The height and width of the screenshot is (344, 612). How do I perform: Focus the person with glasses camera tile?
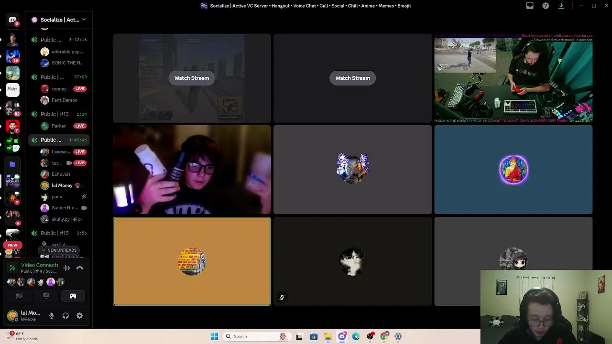coord(192,170)
